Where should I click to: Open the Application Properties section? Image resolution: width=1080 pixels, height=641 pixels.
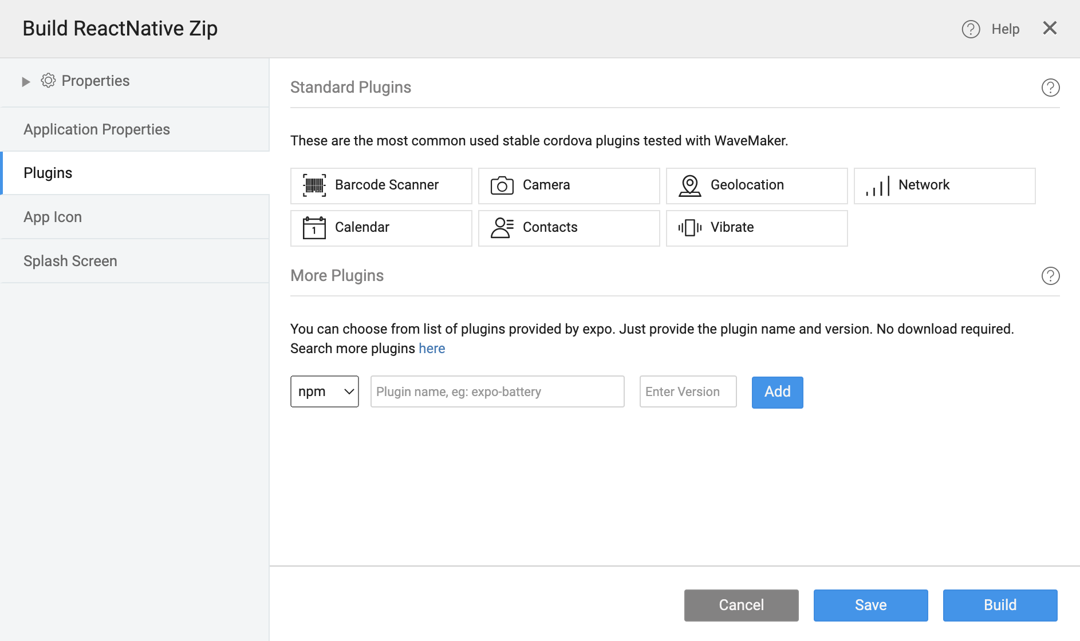coord(97,129)
